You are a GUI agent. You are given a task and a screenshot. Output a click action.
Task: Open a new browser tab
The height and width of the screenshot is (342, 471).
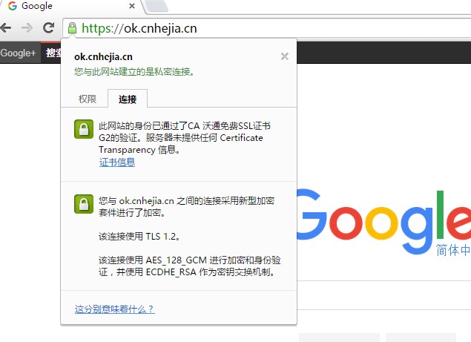[157, 6]
